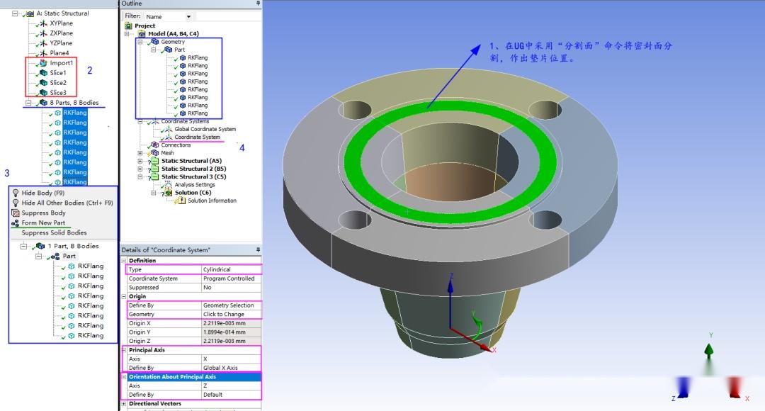Expand the Static Structural 2 (B5) branch
765x411 pixels.
140,169
